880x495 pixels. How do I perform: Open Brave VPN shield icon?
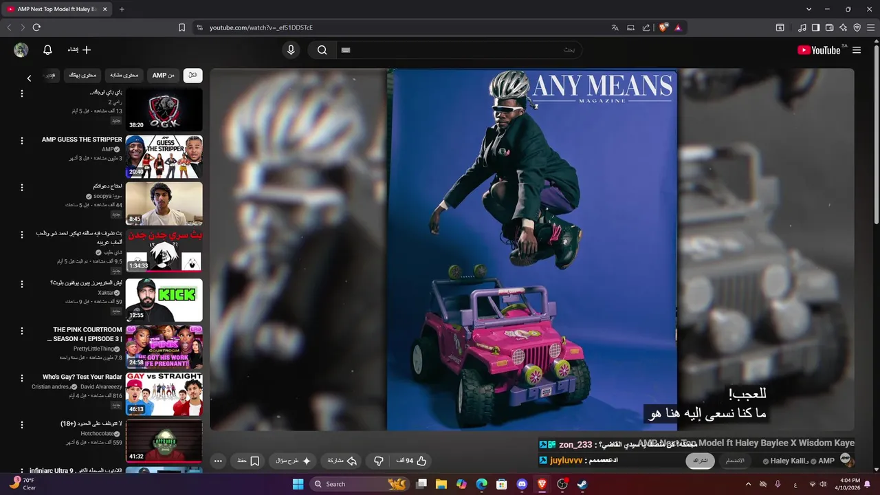857,27
